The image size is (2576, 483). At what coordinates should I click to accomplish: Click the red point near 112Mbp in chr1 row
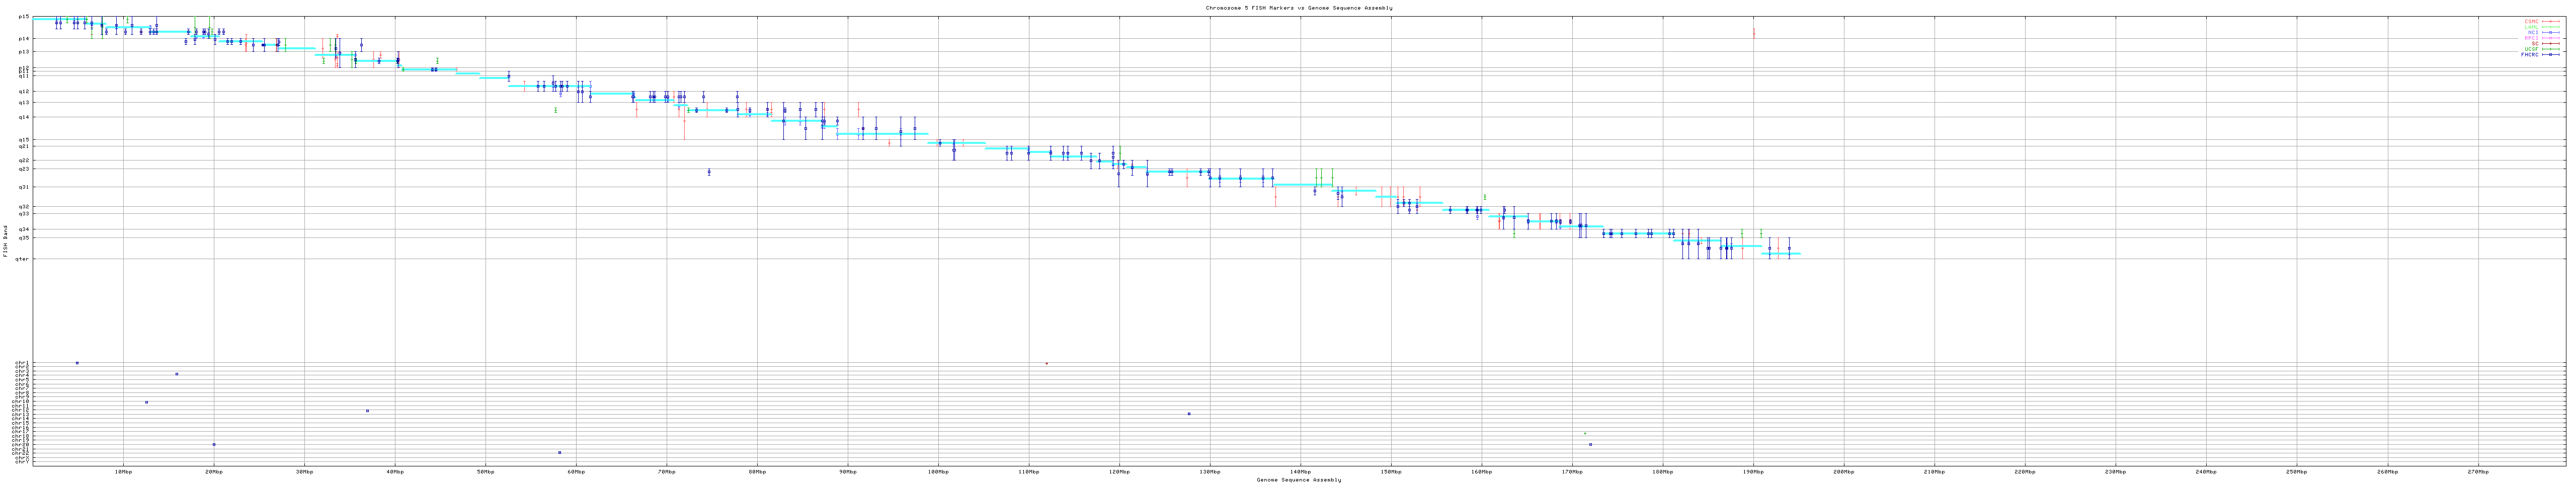point(1046,363)
